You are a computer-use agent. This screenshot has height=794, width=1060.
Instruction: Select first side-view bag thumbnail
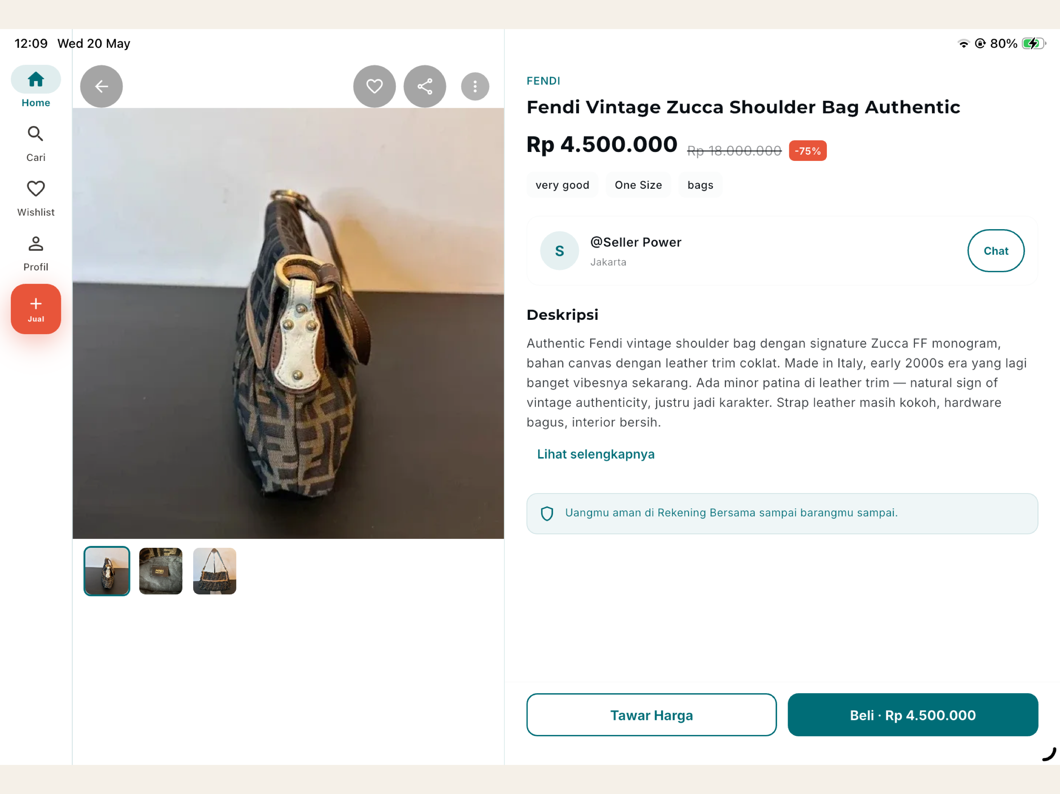pyautogui.click(x=107, y=571)
